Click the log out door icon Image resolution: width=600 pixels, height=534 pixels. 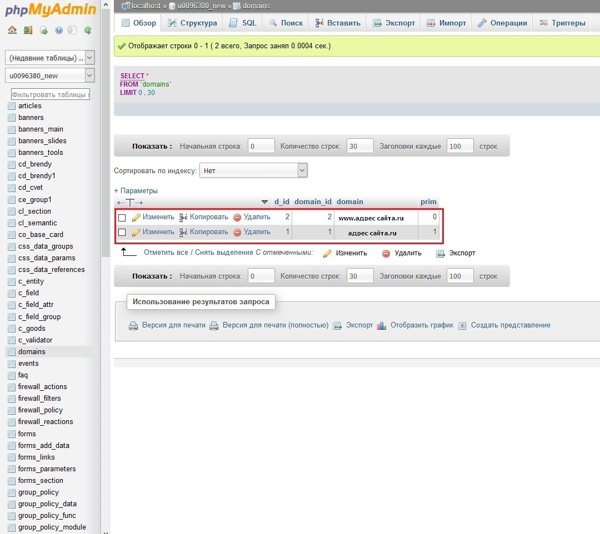[28, 31]
